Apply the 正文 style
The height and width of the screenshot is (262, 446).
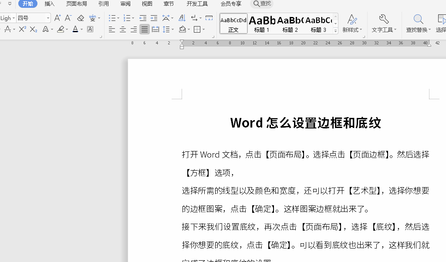tap(233, 24)
